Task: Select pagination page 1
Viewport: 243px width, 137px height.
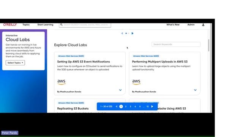Action: pos(121,107)
